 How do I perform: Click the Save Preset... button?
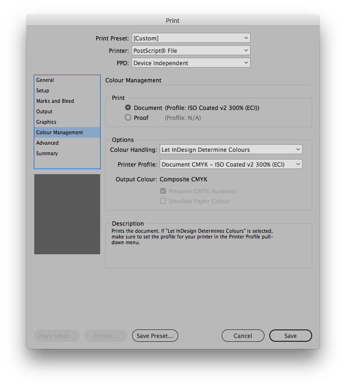coord(155,336)
